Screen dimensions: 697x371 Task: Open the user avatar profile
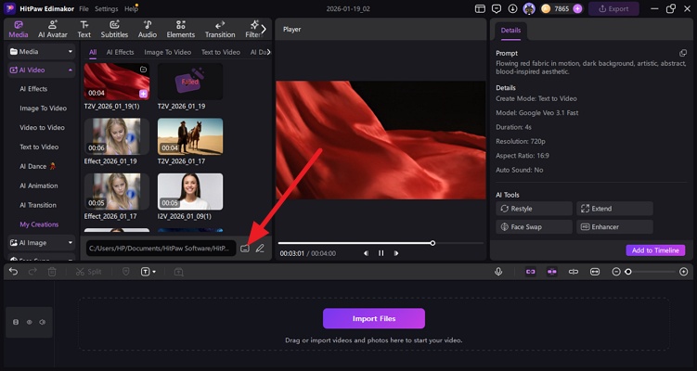point(528,8)
